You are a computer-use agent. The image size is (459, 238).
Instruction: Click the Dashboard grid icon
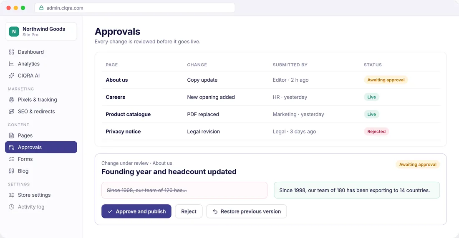(11, 52)
